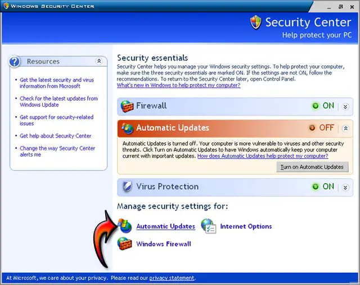Open the privacy statement link
The height and width of the screenshot is (285, 360).
pyautogui.click(x=172, y=278)
